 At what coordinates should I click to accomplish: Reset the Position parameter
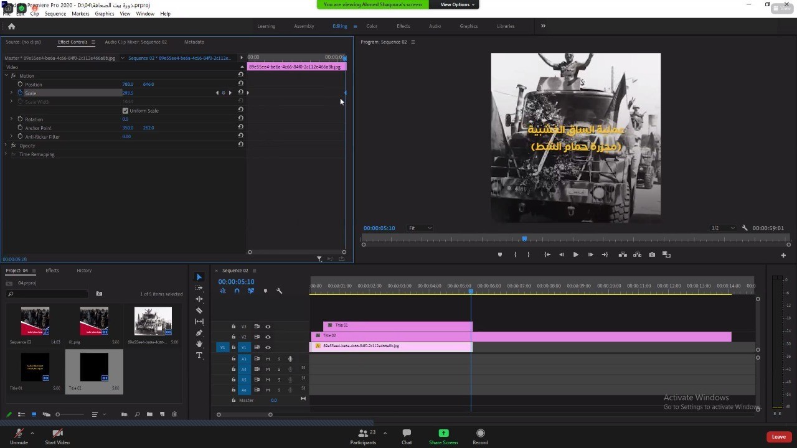(x=240, y=84)
